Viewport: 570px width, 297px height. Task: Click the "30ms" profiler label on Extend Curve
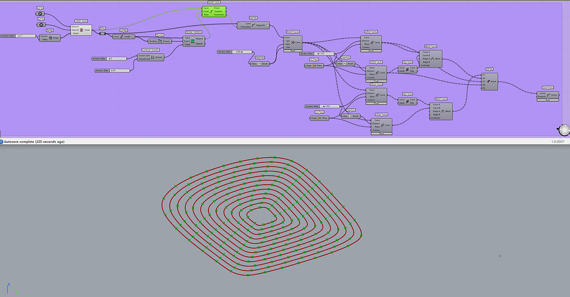[293, 51]
